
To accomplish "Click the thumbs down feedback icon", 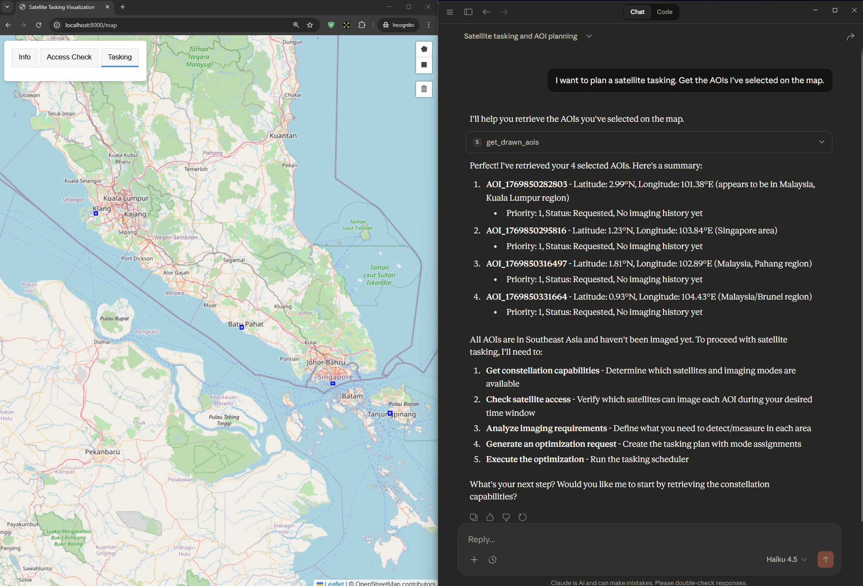I will [x=506, y=517].
